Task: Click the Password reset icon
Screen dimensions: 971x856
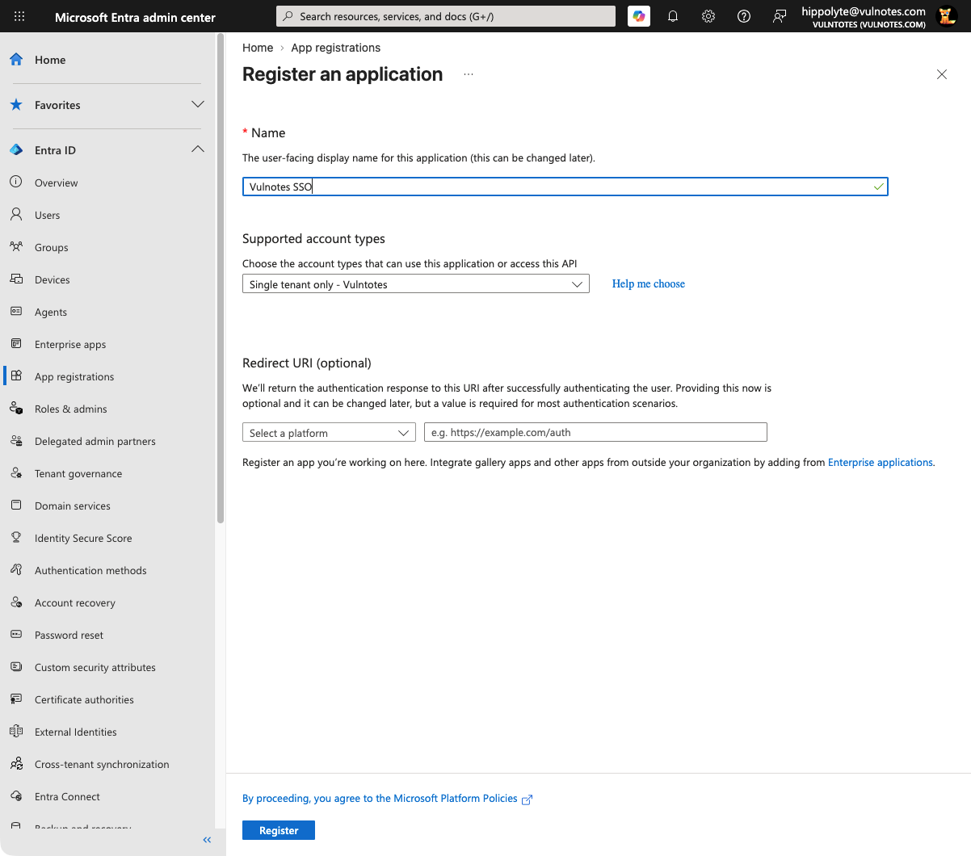Action: click(x=16, y=634)
